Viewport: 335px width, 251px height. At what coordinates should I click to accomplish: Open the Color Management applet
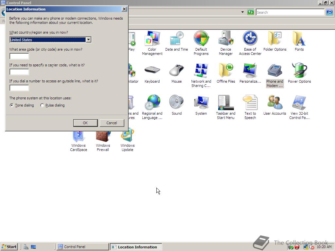point(152,43)
